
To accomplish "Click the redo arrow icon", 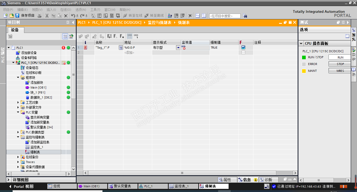I will tap(82, 16).
